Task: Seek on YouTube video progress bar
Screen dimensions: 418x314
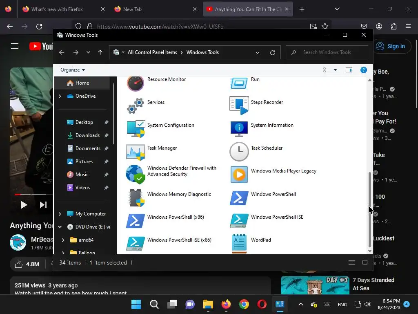Action: click(x=33, y=194)
